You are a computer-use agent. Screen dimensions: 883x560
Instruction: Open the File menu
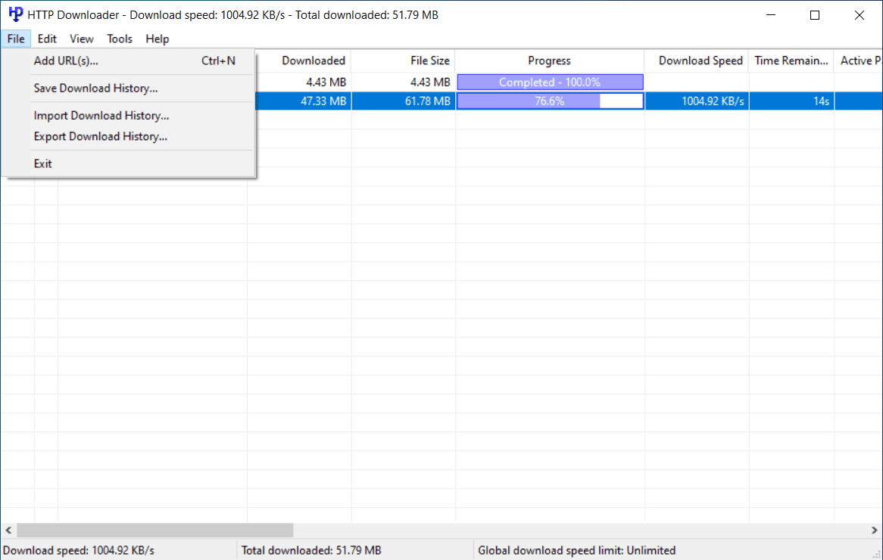click(16, 39)
